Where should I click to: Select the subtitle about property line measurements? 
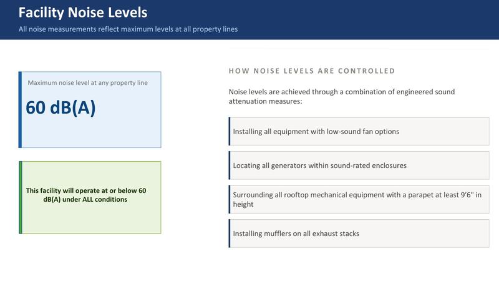click(x=128, y=29)
